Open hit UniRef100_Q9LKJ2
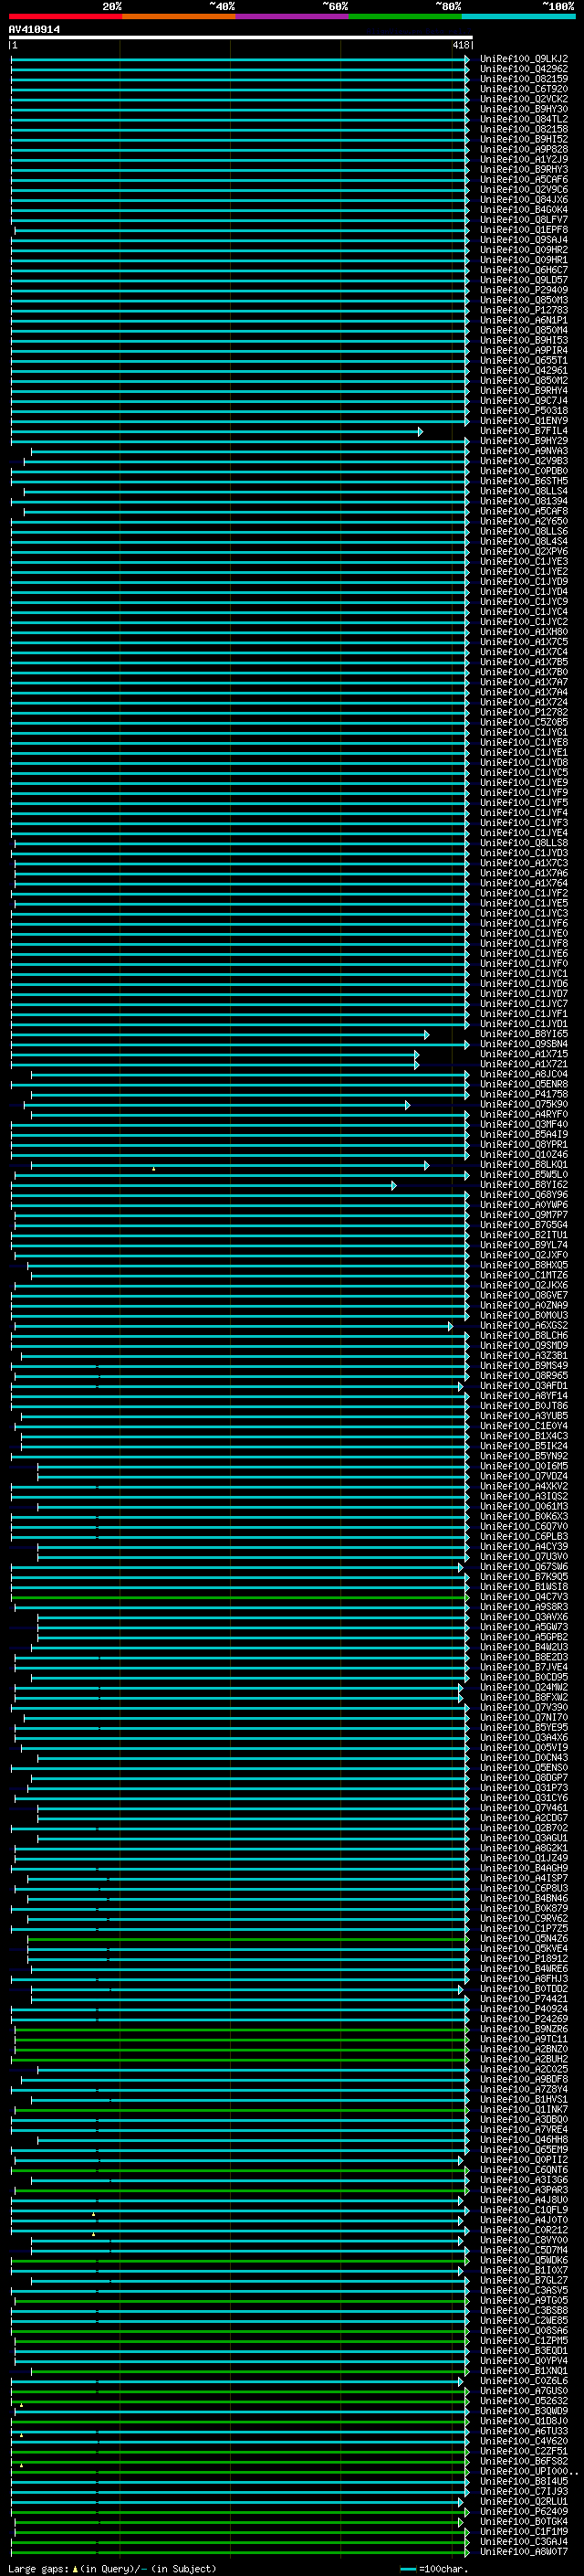The height and width of the screenshot is (2576, 584). click(x=524, y=59)
